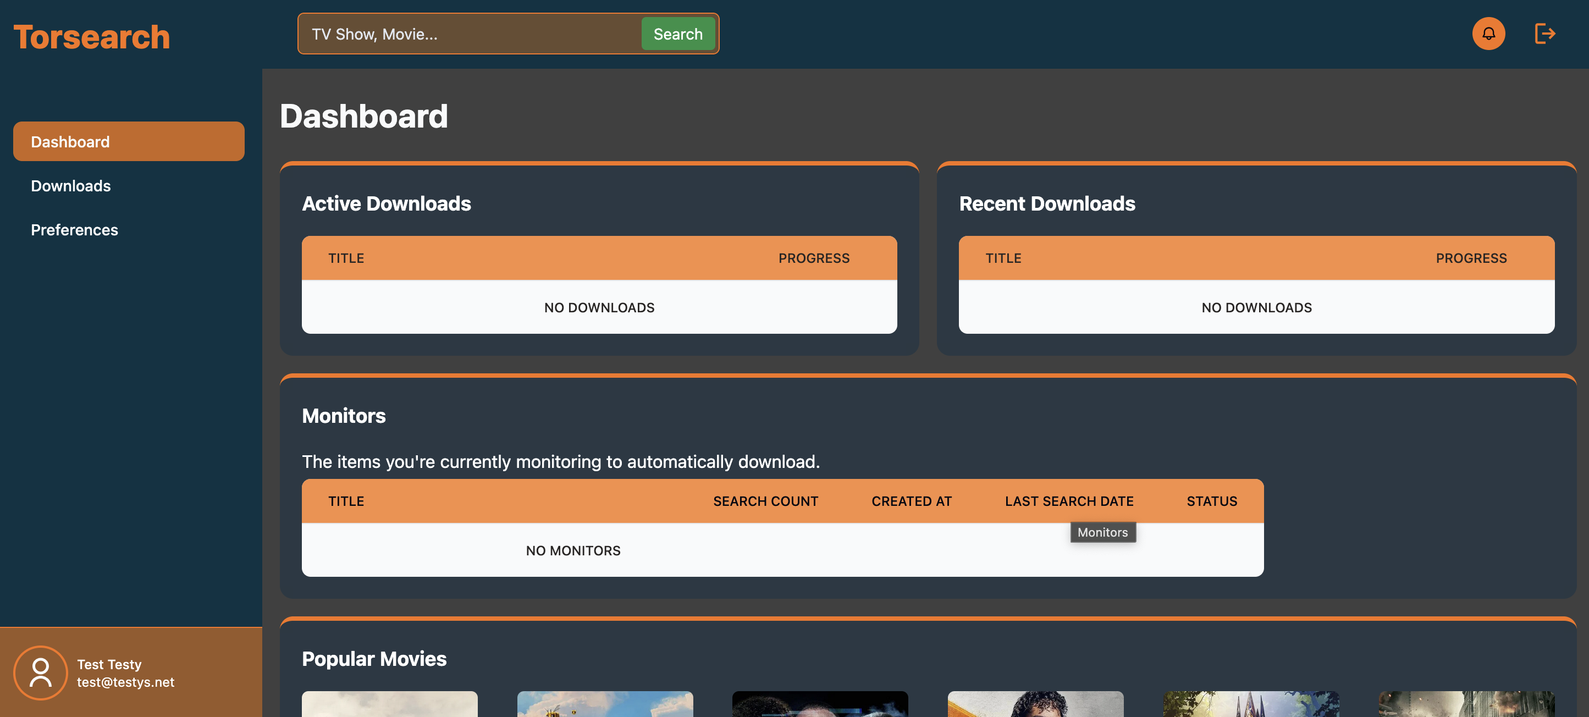Click the Torsearch logo
The height and width of the screenshot is (717, 1589).
(91, 36)
